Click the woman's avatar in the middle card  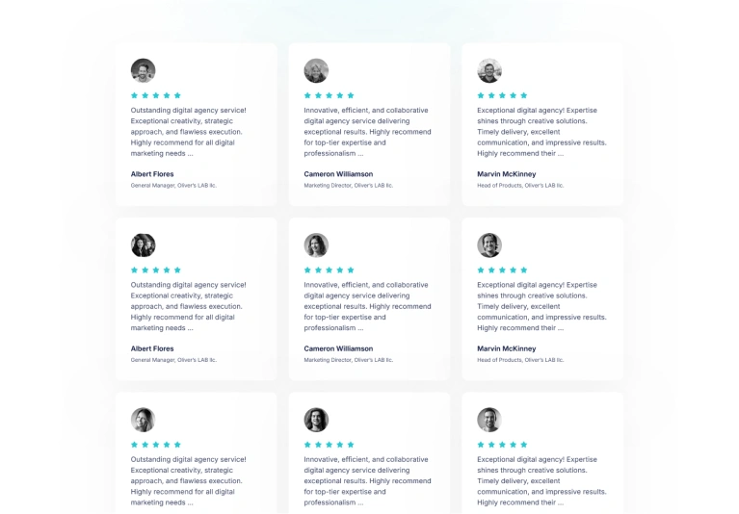tap(316, 245)
